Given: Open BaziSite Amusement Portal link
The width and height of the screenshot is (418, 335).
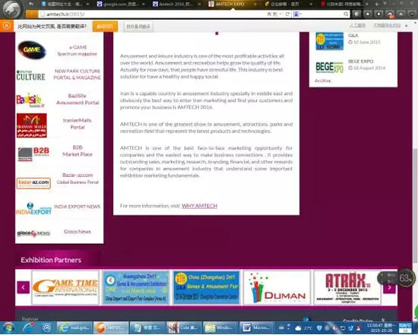Looking at the screenshot, I should 78,100.
